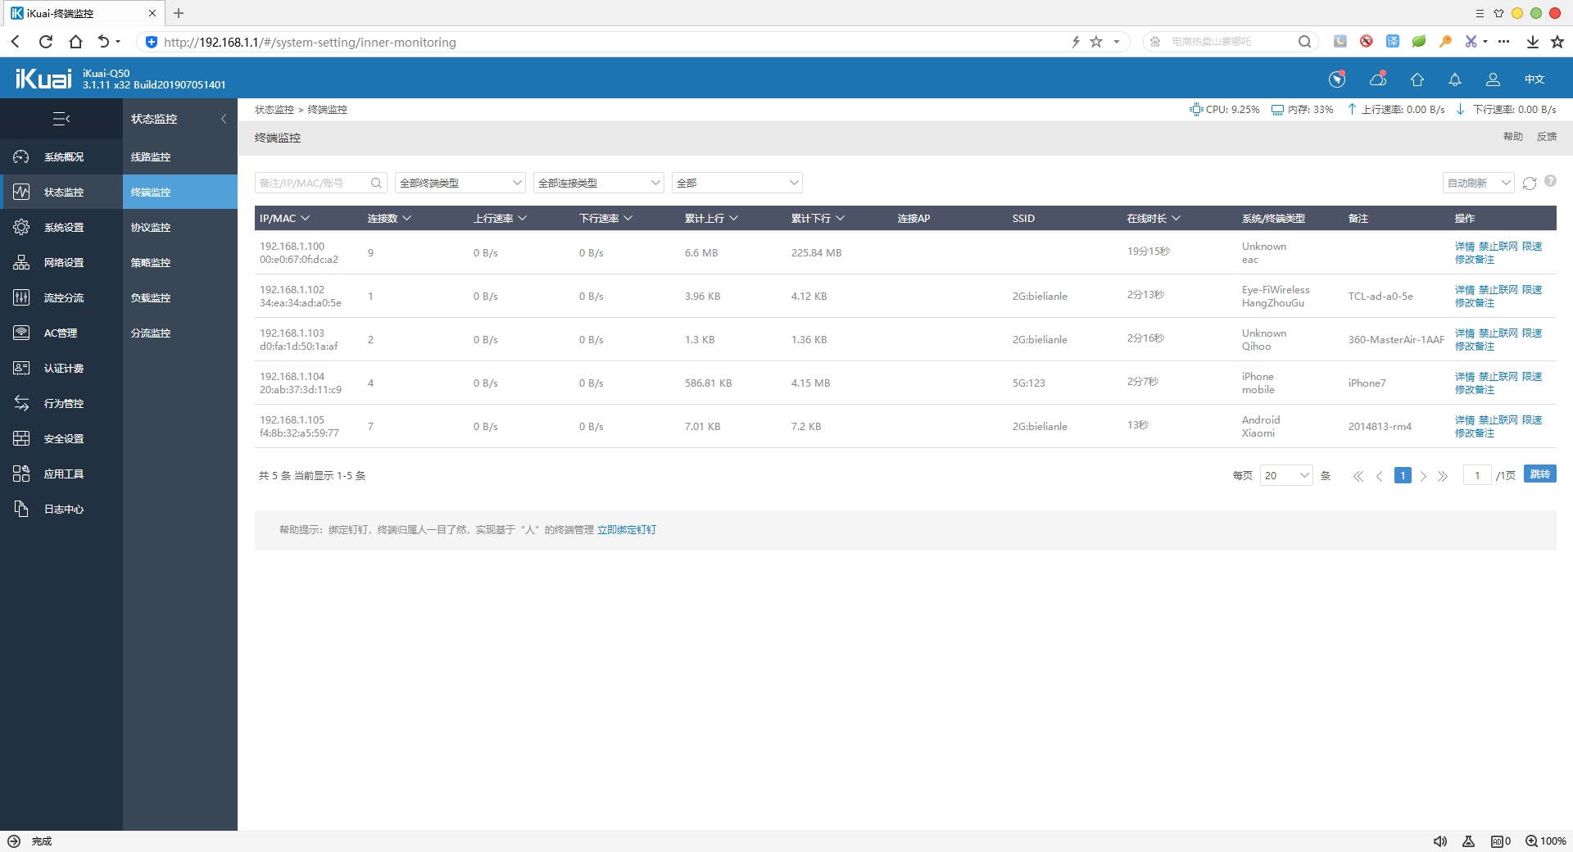Collapse the sidebar with the hamburger icon
The height and width of the screenshot is (852, 1573).
pyautogui.click(x=61, y=119)
